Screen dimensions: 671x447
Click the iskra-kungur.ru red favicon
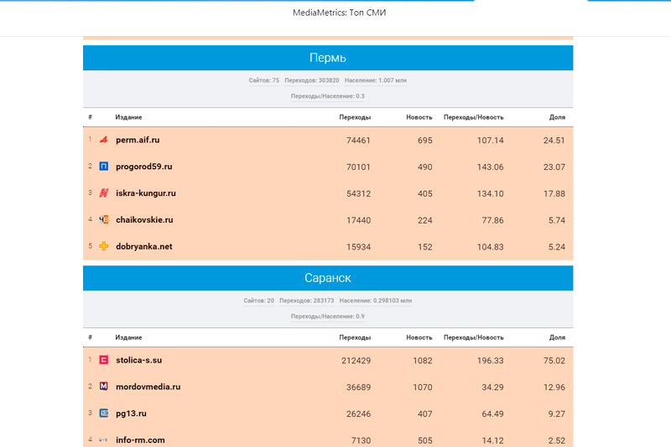coord(104,193)
